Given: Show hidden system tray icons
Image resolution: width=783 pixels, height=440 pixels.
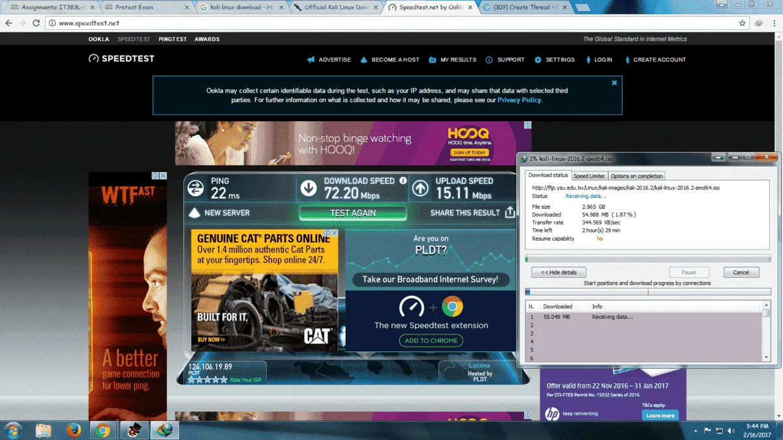Looking at the screenshot, I should click(696, 431).
